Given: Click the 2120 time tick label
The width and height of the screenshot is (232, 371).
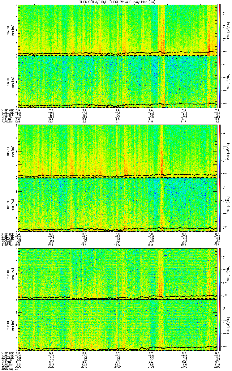Looking at the screenshot, I should coord(151,367).
